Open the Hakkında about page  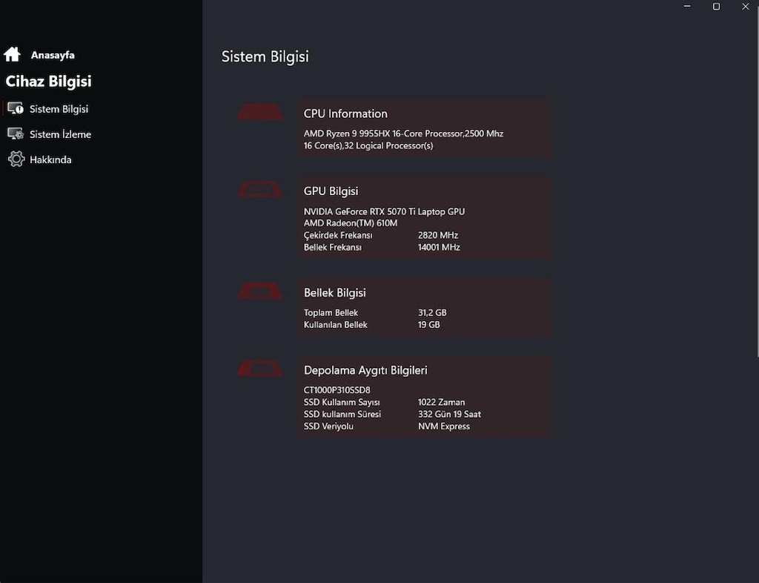tap(50, 159)
